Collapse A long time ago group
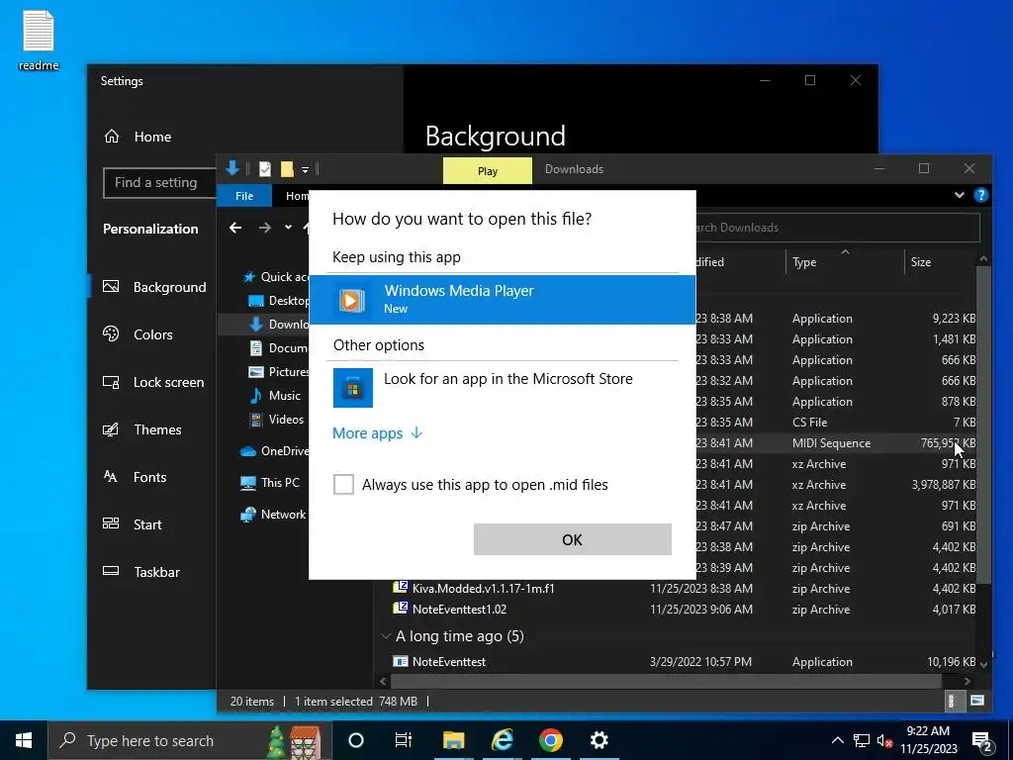1013x760 pixels. (386, 636)
